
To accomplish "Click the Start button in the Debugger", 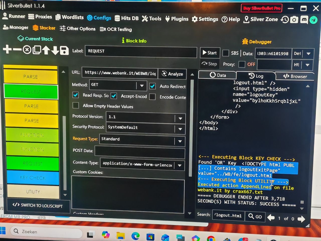I will point(210,53).
